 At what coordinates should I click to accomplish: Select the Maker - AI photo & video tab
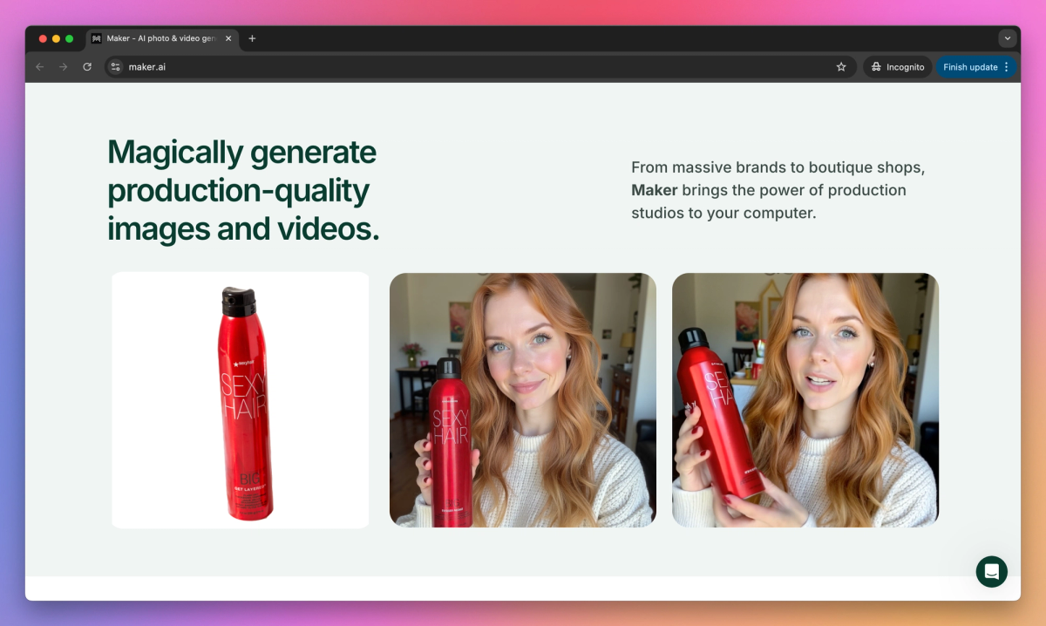[163, 38]
